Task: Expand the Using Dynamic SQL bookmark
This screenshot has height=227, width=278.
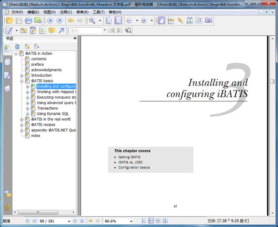Action: point(27,114)
